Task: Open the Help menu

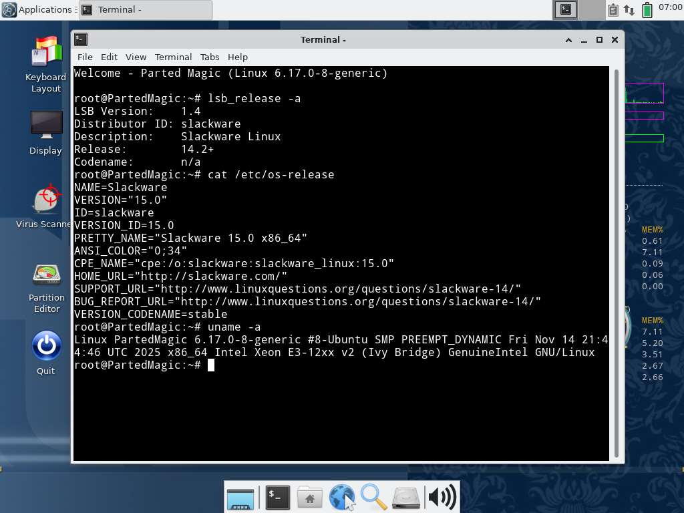Action: (238, 57)
